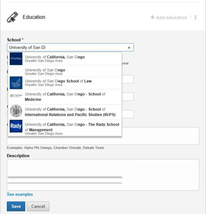Click the Education section heading
Screen dimensions: 206x214
pos(34,17)
